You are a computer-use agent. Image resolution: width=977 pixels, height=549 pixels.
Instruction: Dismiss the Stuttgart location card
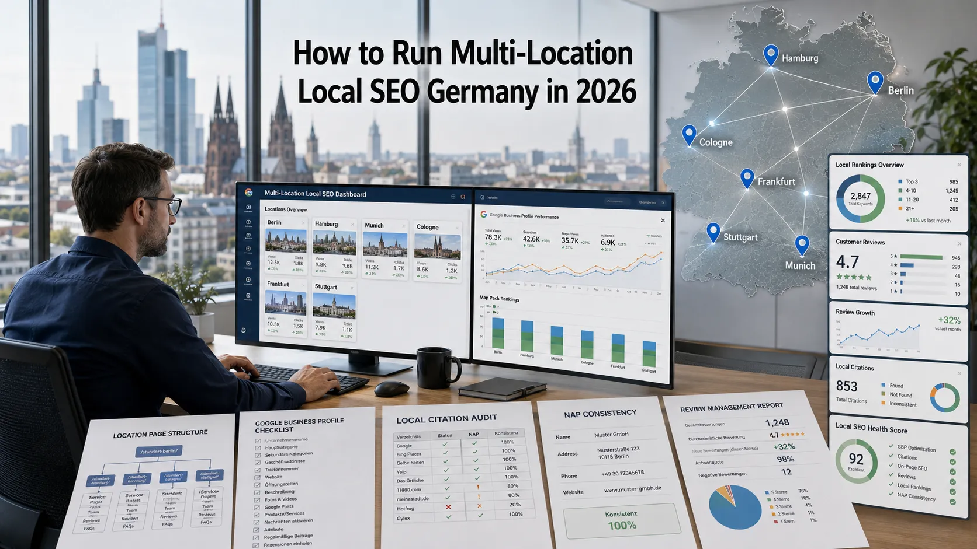pos(352,288)
